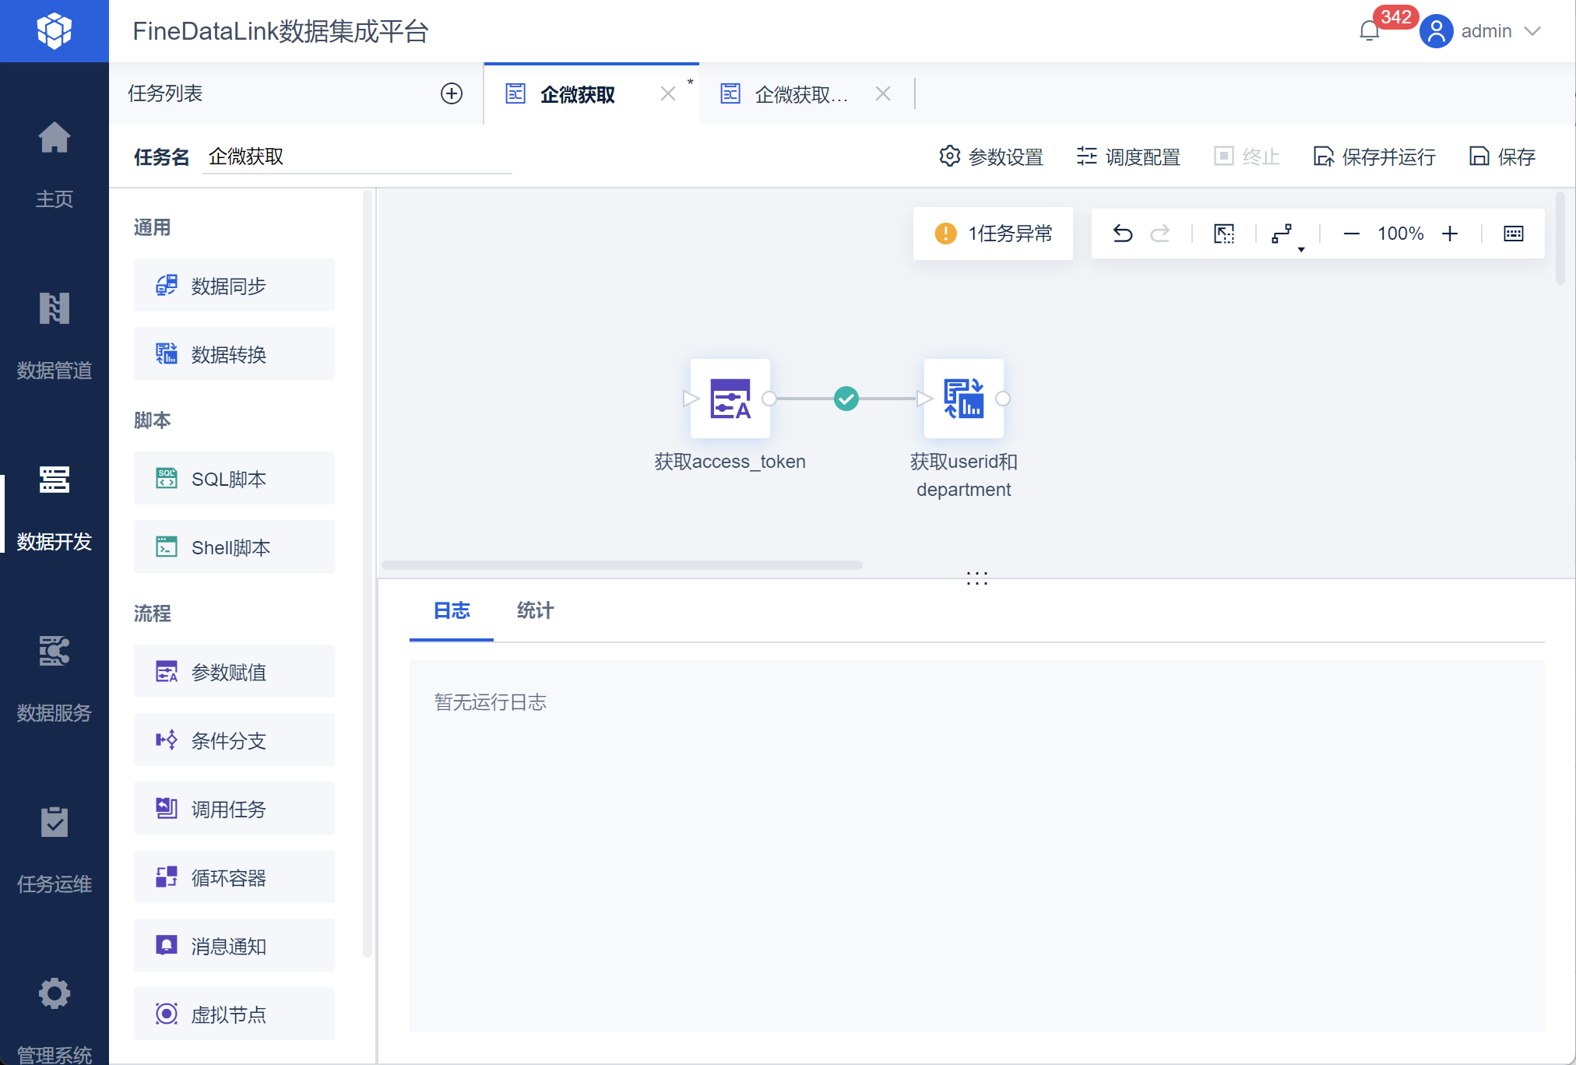
Task: Expand the admin user dropdown
Action: 1532,31
